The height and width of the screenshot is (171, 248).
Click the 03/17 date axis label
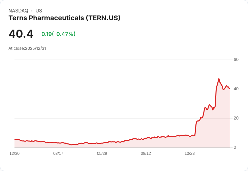pos(58,153)
